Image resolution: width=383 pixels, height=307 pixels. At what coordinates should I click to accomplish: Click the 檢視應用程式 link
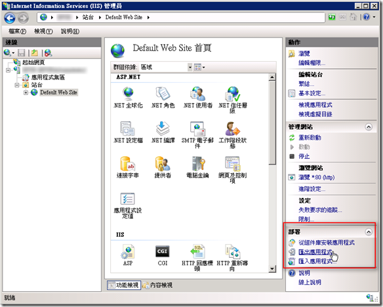pos(315,105)
